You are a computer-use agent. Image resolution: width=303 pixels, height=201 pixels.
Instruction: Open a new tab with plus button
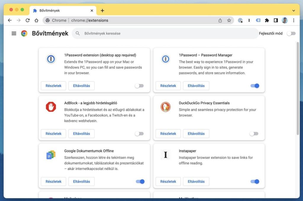point(102,11)
